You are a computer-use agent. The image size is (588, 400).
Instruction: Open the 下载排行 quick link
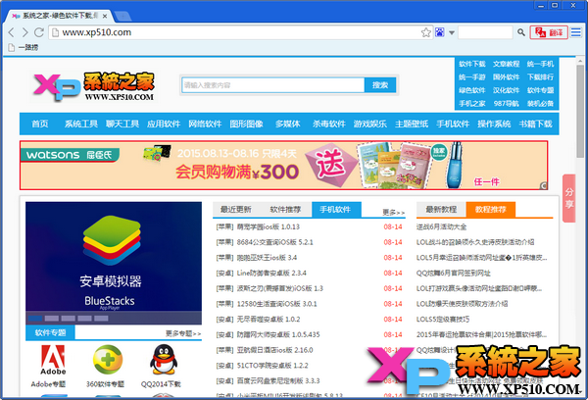[x=540, y=77]
